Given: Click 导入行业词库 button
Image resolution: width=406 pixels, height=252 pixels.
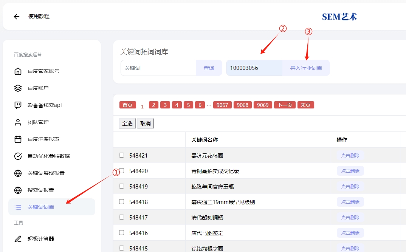Looking at the screenshot, I should tap(306, 68).
